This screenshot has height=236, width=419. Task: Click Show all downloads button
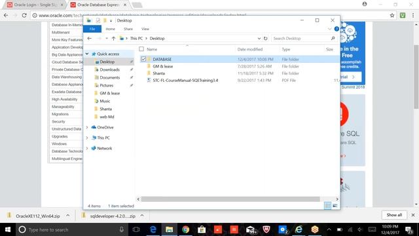click(394, 215)
